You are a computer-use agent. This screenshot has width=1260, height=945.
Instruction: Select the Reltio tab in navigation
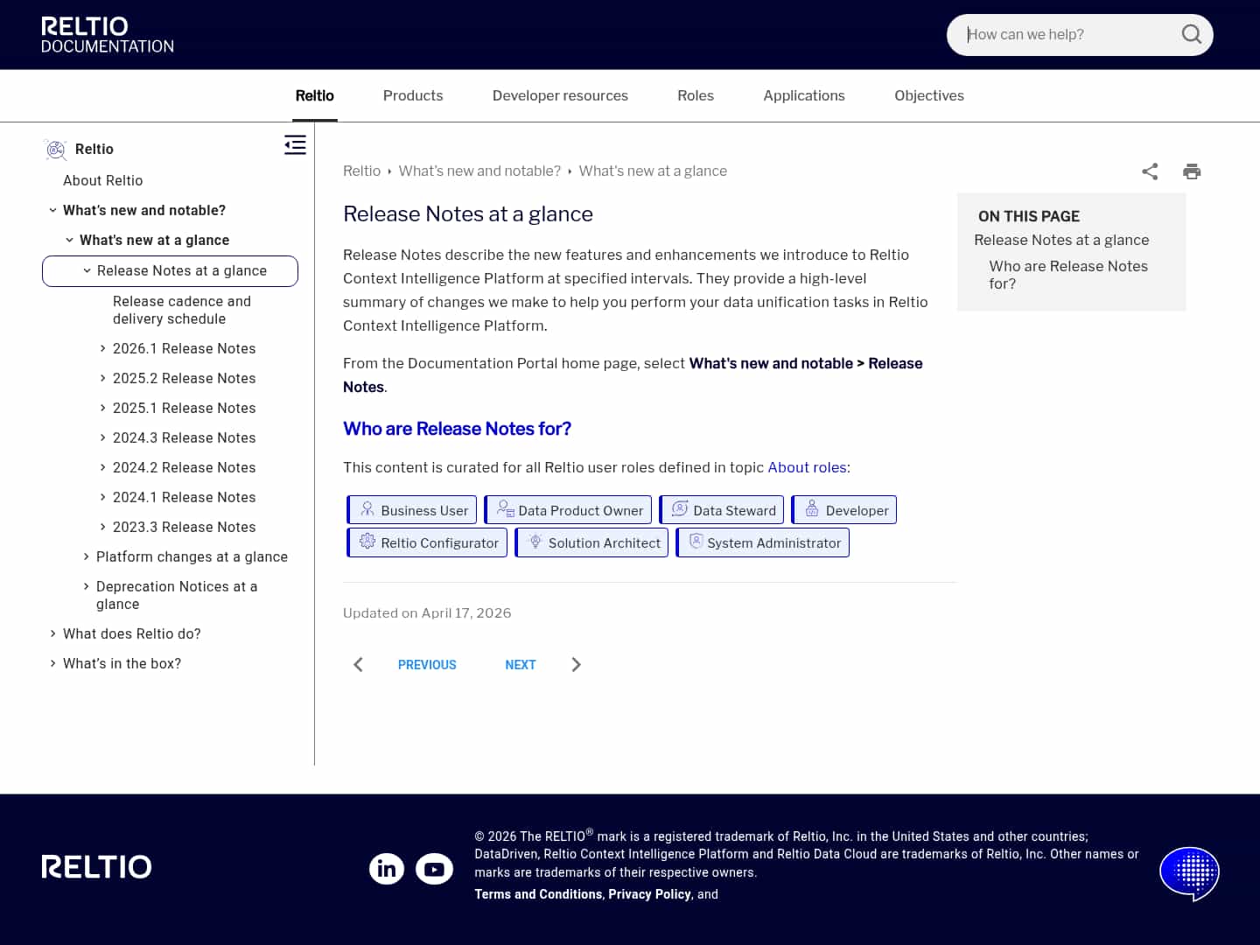315,95
